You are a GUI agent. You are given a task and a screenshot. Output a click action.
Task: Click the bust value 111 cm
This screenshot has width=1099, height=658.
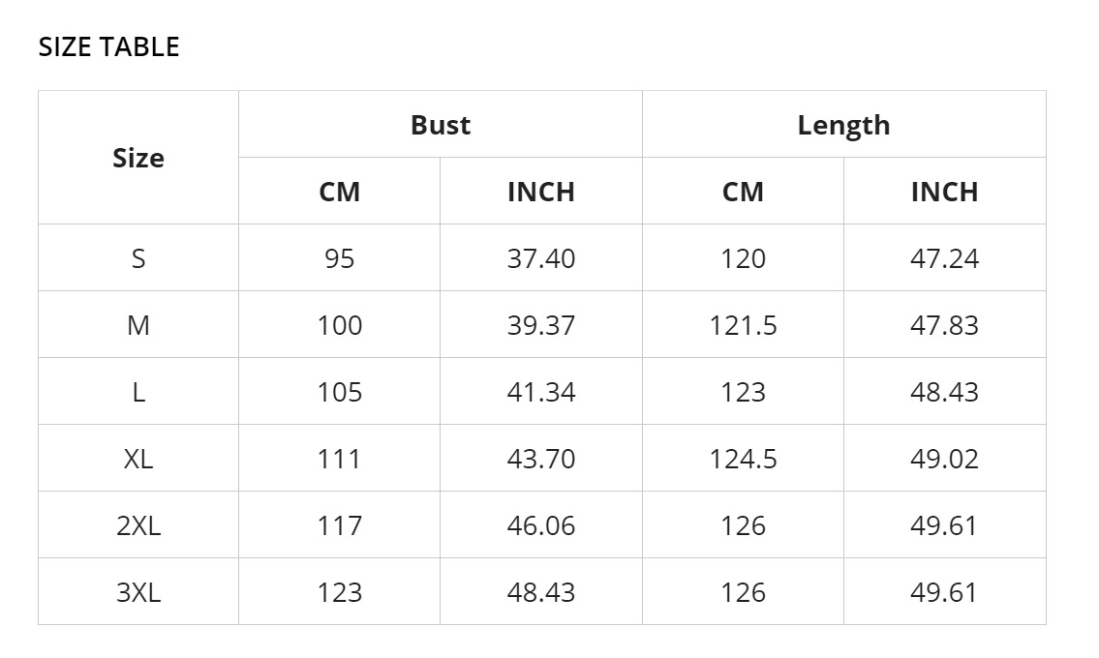pos(339,459)
